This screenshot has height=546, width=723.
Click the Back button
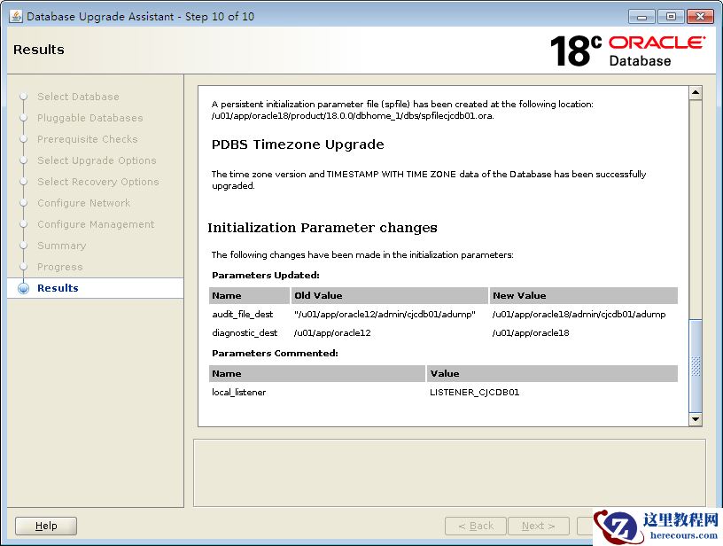tap(476, 526)
